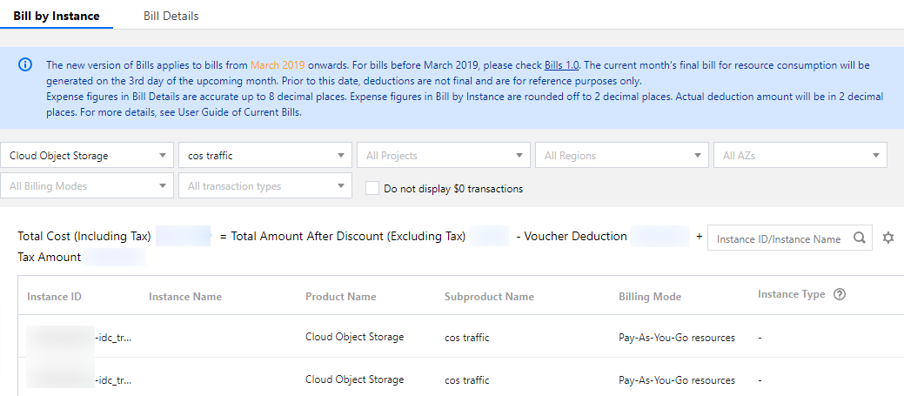This screenshot has height=396, width=904.
Task: Enable Do not display $0 transactions checkbox
Action: click(372, 188)
